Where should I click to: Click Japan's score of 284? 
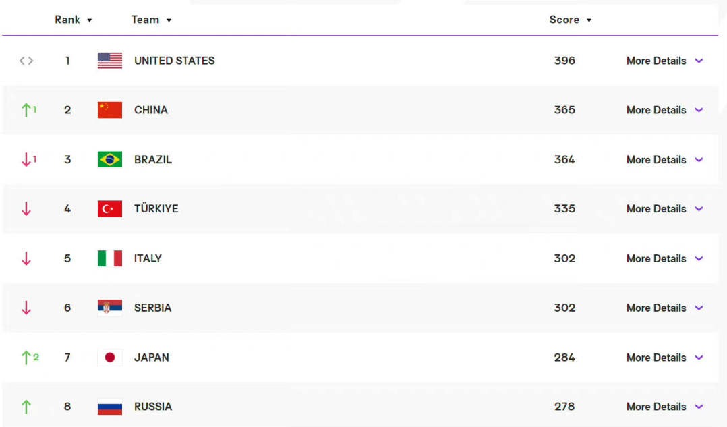pos(564,358)
